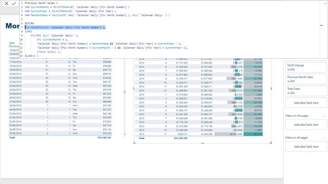Click the monthly table's bottom-right resize handle
Image resolution: width=328 pixels, height=184 pixels.
pos(271,143)
